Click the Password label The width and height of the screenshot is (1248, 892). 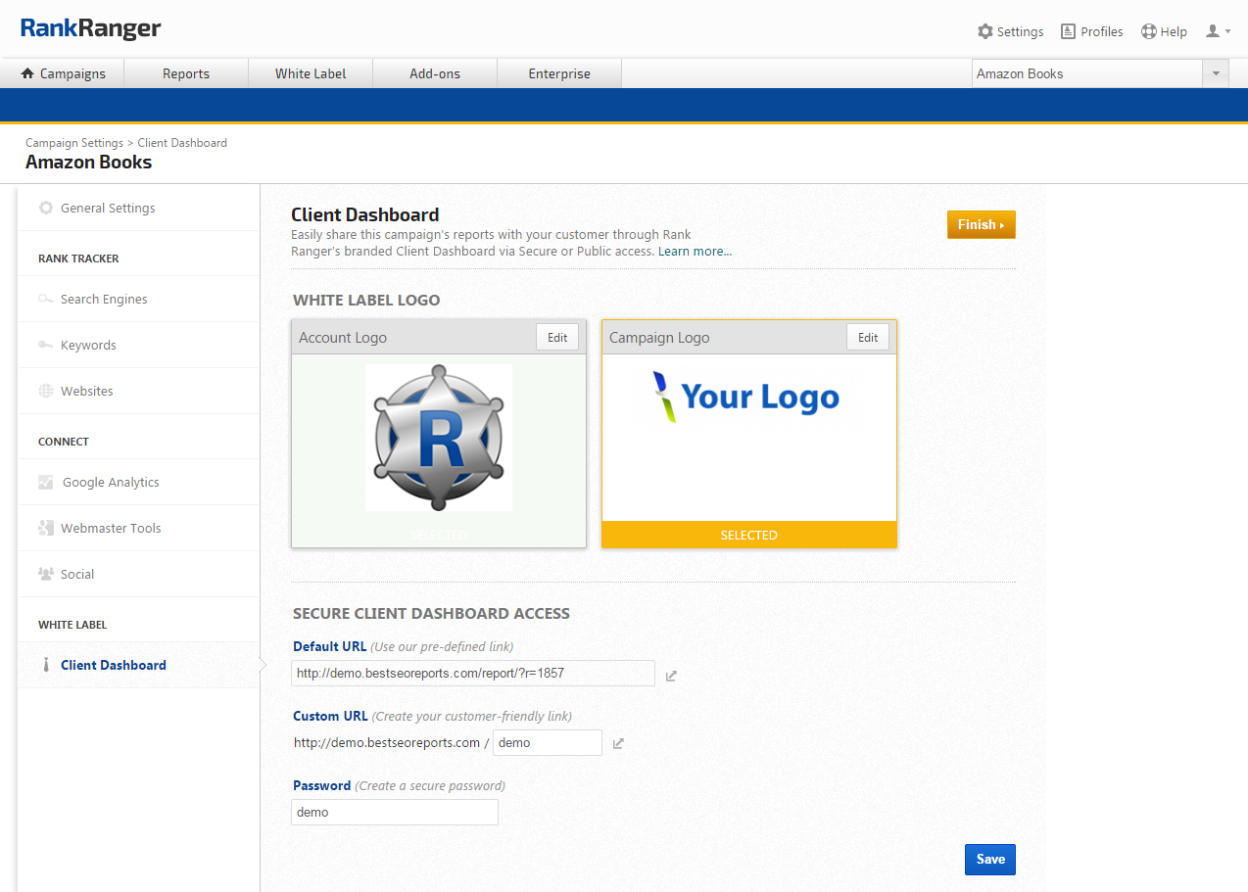pos(321,785)
